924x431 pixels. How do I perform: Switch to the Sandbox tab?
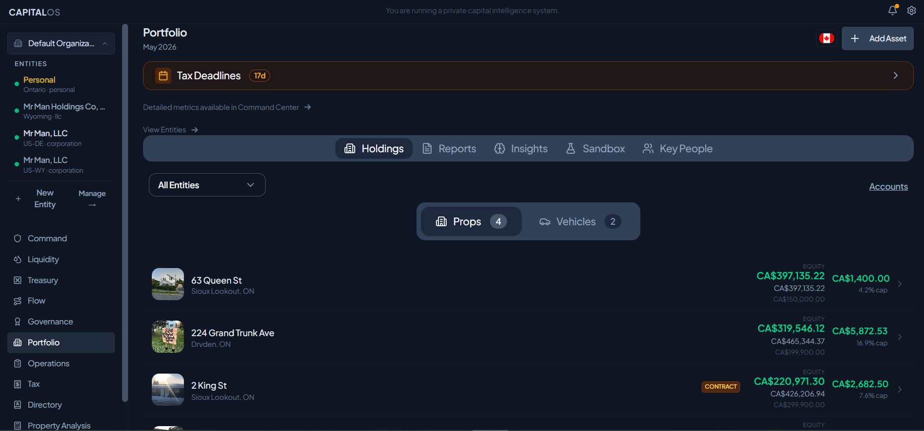[596, 148]
